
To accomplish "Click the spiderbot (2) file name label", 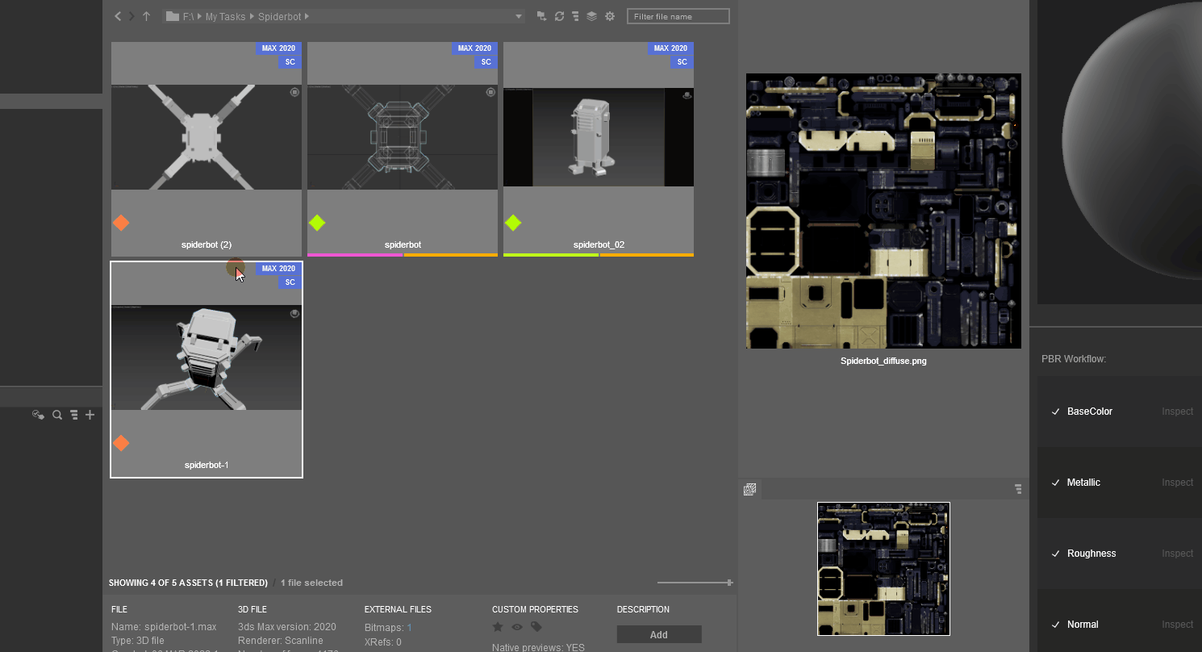I will pos(207,245).
